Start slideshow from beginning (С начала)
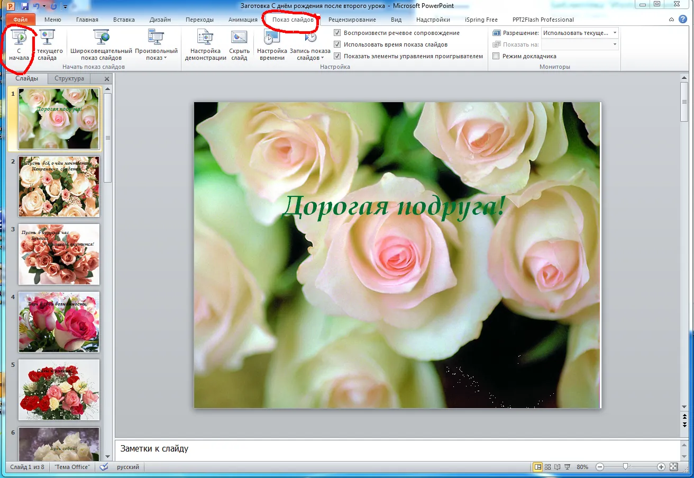 click(x=19, y=46)
